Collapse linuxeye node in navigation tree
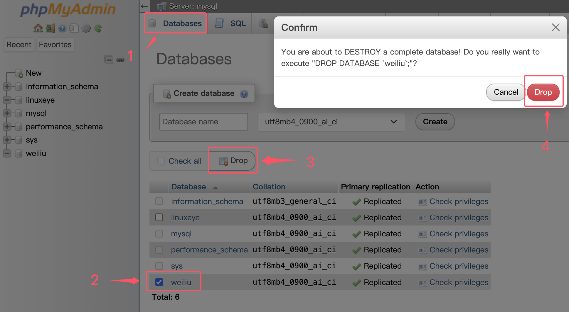Screen dimensions: 569x312 pos(7,100)
